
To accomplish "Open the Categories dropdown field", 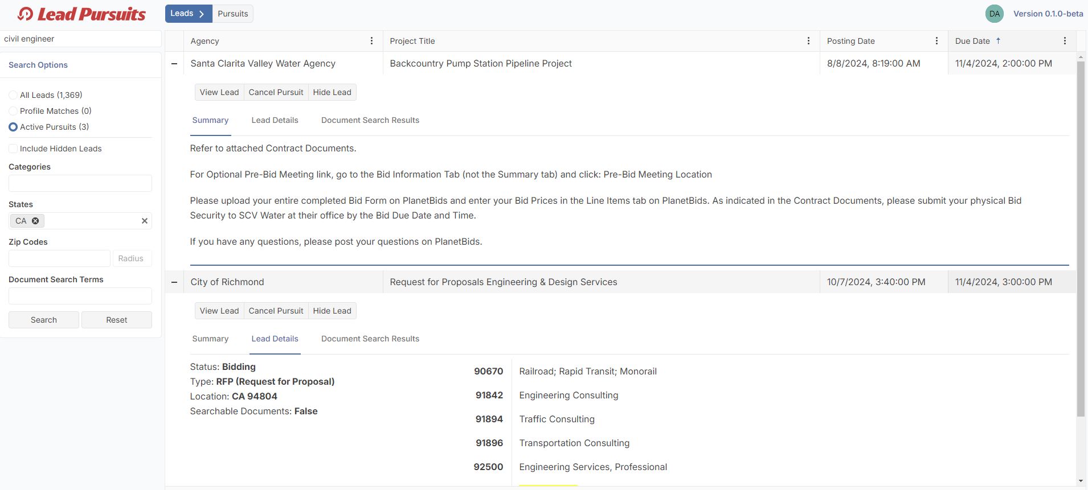I will tap(80, 183).
